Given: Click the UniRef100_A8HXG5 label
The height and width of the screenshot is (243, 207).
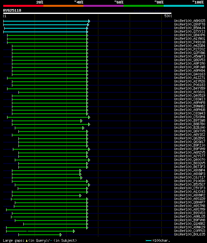Looking at the screenshot, I should pyautogui.click(x=190, y=21).
